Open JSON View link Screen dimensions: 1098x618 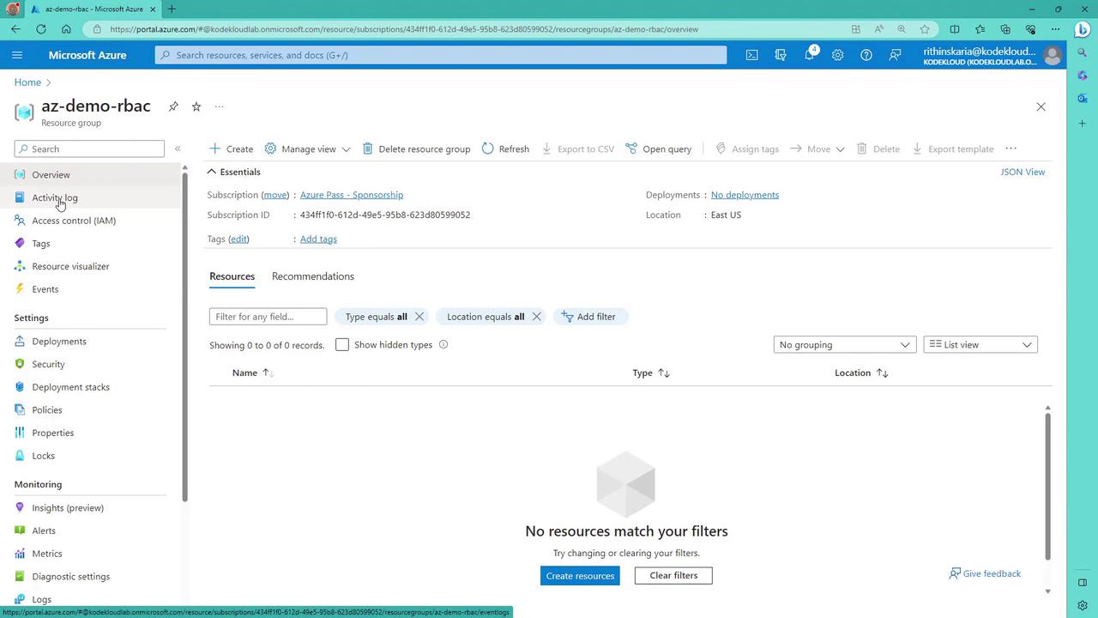click(x=1023, y=172)
